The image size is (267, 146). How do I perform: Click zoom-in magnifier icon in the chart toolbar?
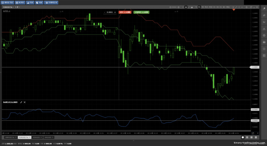pos(179,7)
